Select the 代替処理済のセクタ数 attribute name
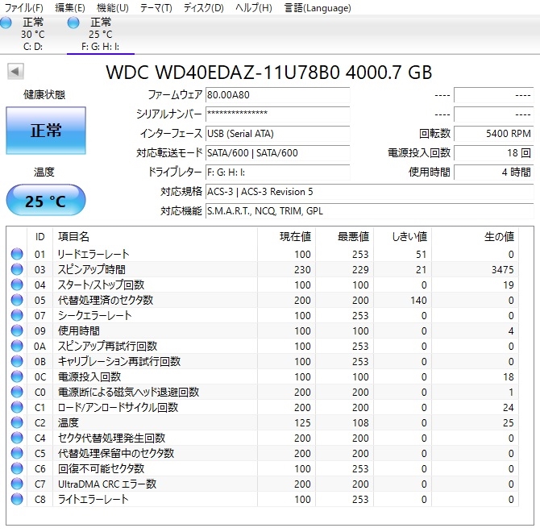Image resolution: width=540 pixels, height=532 pixels. tap(106, 301)
